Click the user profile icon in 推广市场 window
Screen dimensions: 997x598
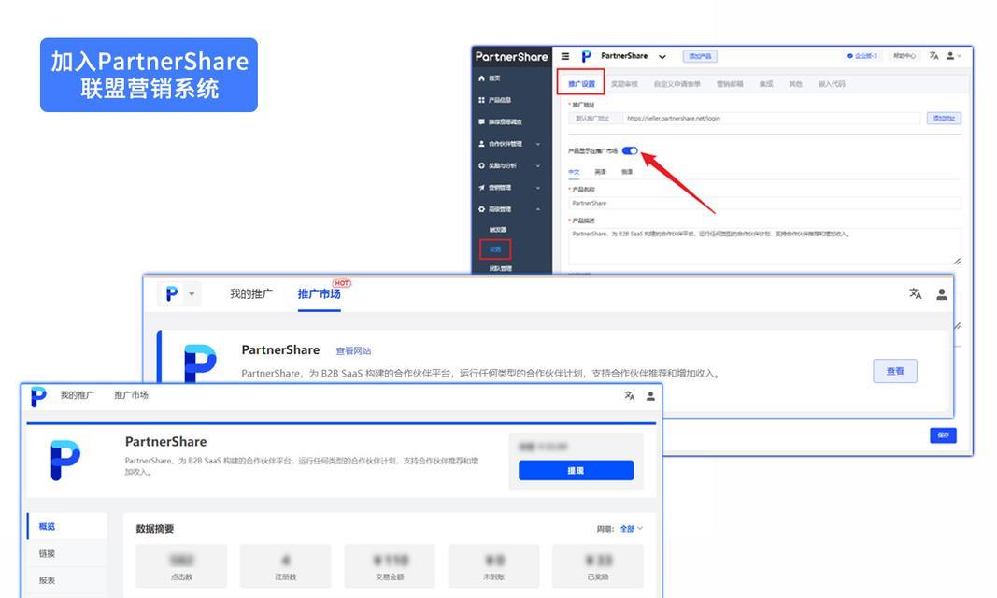click(942, 294)
